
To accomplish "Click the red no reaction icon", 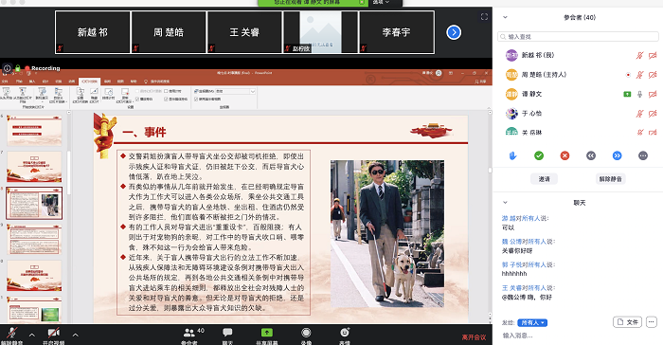I will click(x=564, y=155).
